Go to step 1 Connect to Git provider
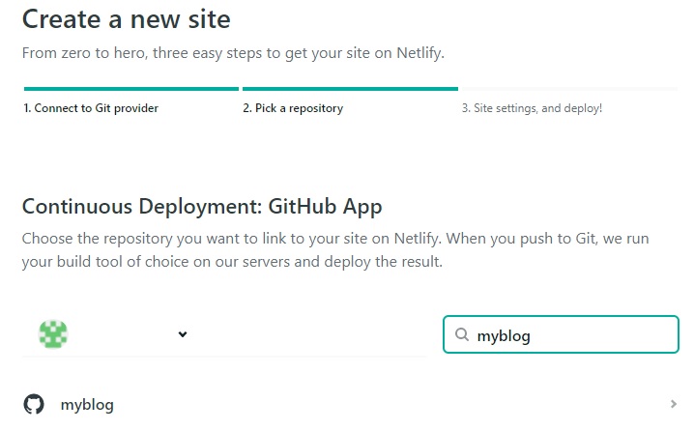Viewport: 694px width, 431px height. pos(90,108)
